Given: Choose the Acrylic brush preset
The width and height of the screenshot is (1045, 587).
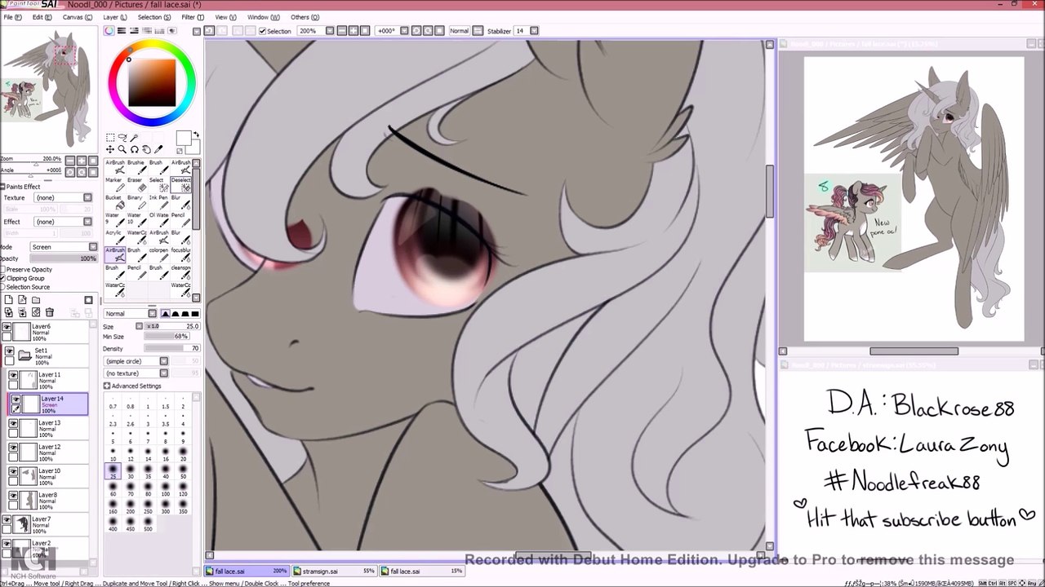Looking at the screenshot, I should coord(113,237).
